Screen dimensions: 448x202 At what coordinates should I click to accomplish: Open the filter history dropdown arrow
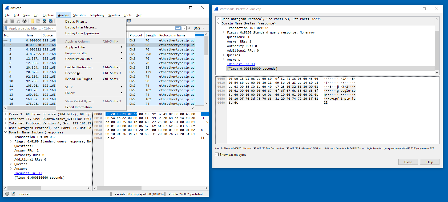[x=184, y=28]
